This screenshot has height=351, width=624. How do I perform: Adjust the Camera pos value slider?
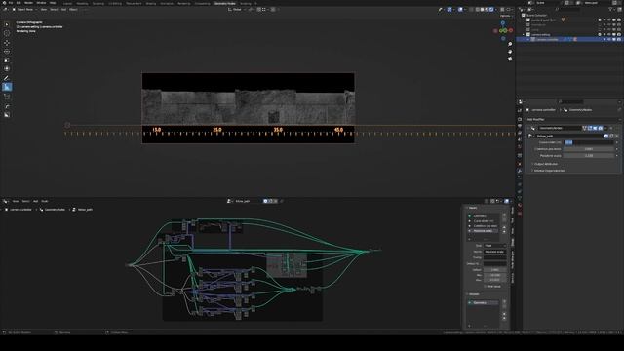pyautogui.click(x=589, y=149)
